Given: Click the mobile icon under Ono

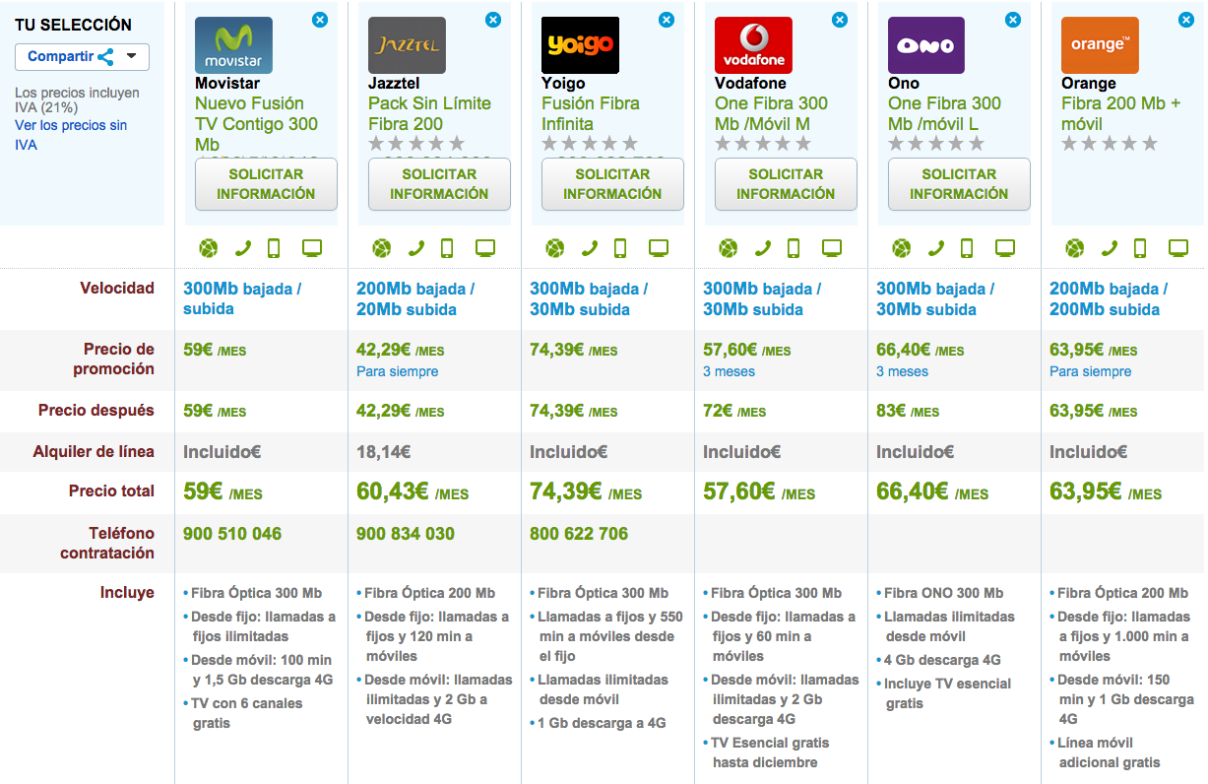Looking at the screenshot, I should pyautogui.click(x=967, y=248).
